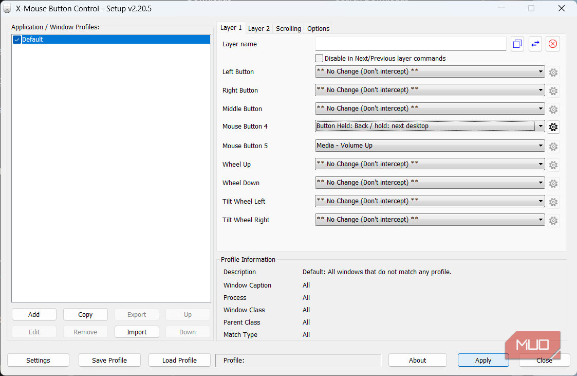The width and height of the screenshot is (577, 376).
Task: Click the app icon in the title bar
Action: point(7,8)
